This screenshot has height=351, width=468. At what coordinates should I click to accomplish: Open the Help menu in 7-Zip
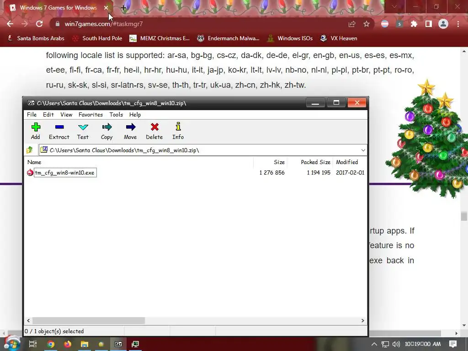[135, 115]
